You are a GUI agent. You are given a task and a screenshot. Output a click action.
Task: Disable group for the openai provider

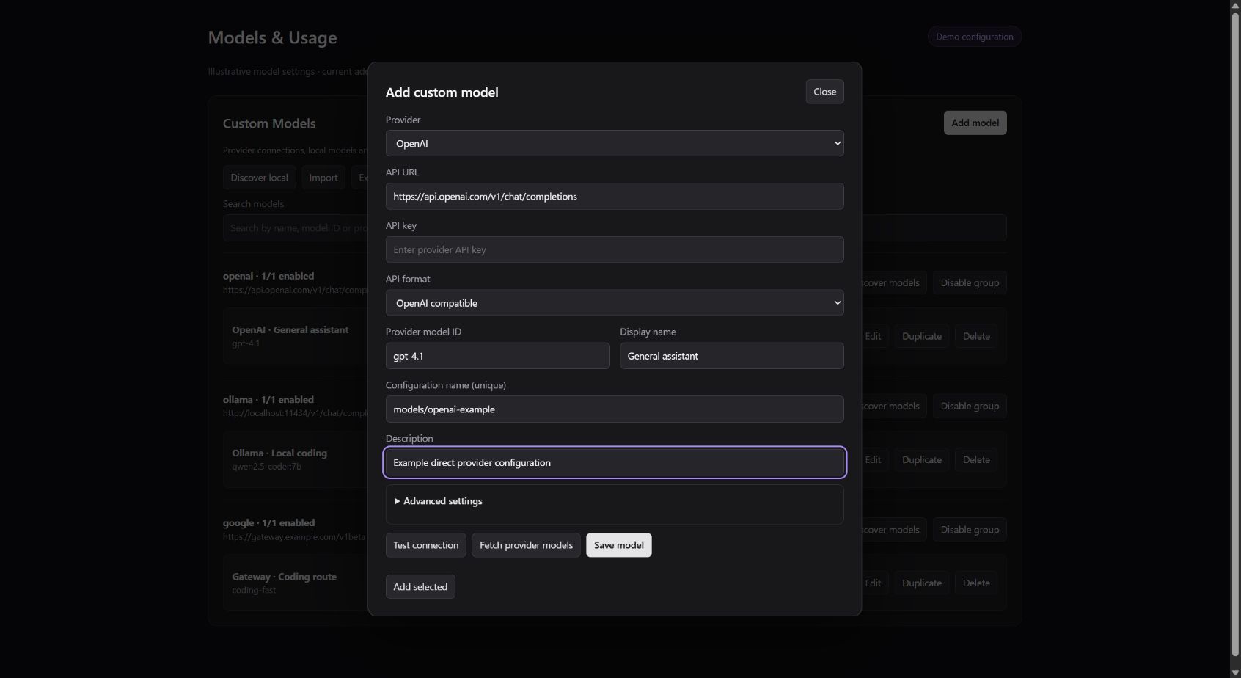pyautogui.click(x=970, y=282)
